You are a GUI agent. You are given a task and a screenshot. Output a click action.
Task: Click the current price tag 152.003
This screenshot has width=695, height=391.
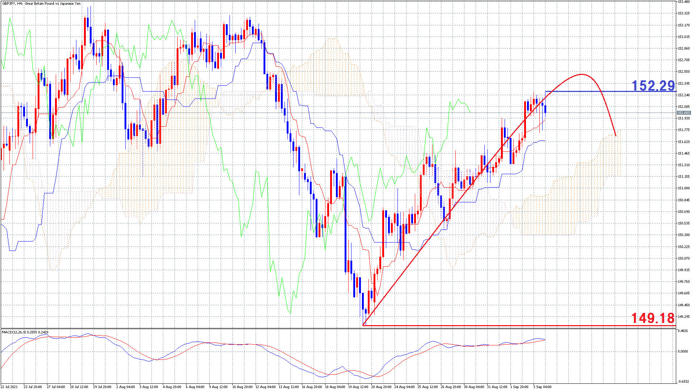click(684, 113)
